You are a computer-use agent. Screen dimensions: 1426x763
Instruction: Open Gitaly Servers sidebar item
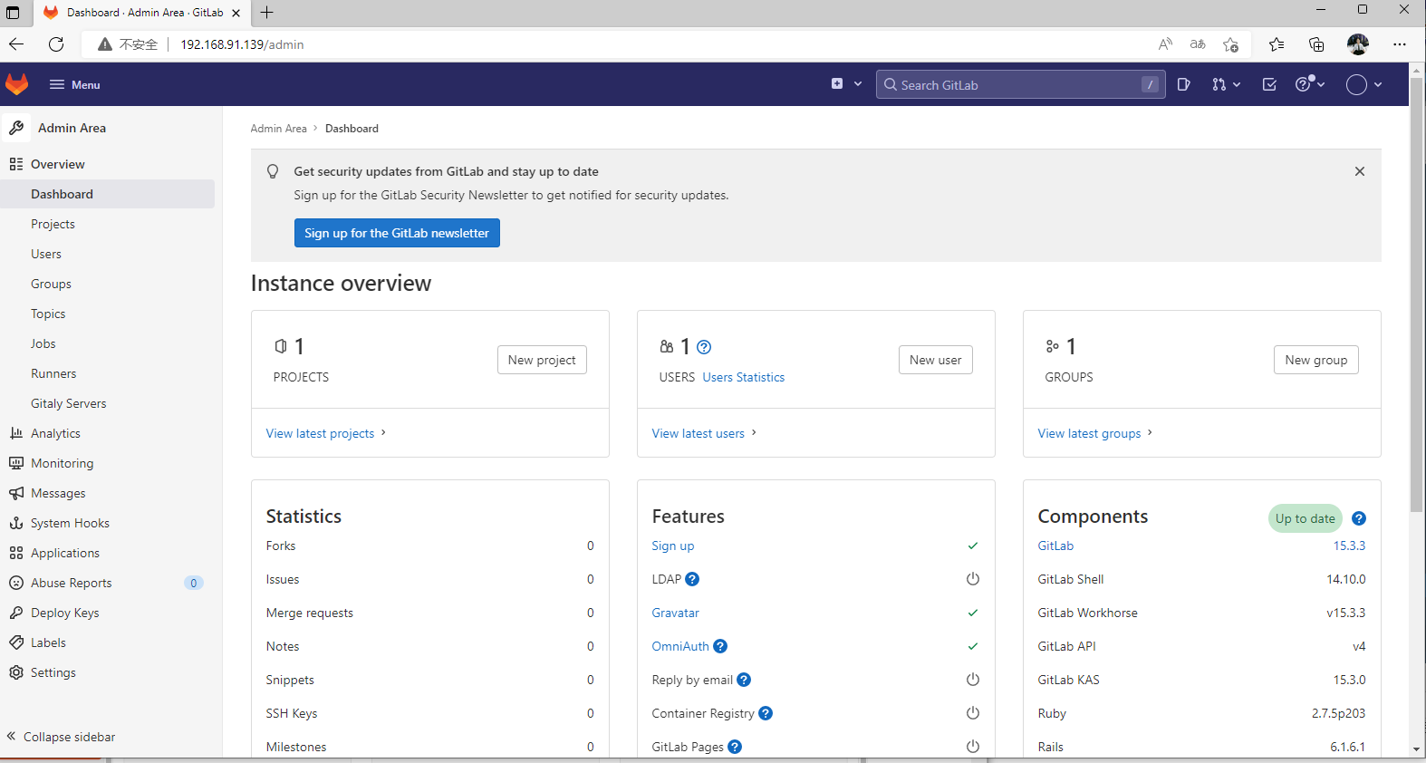[68, 403]
